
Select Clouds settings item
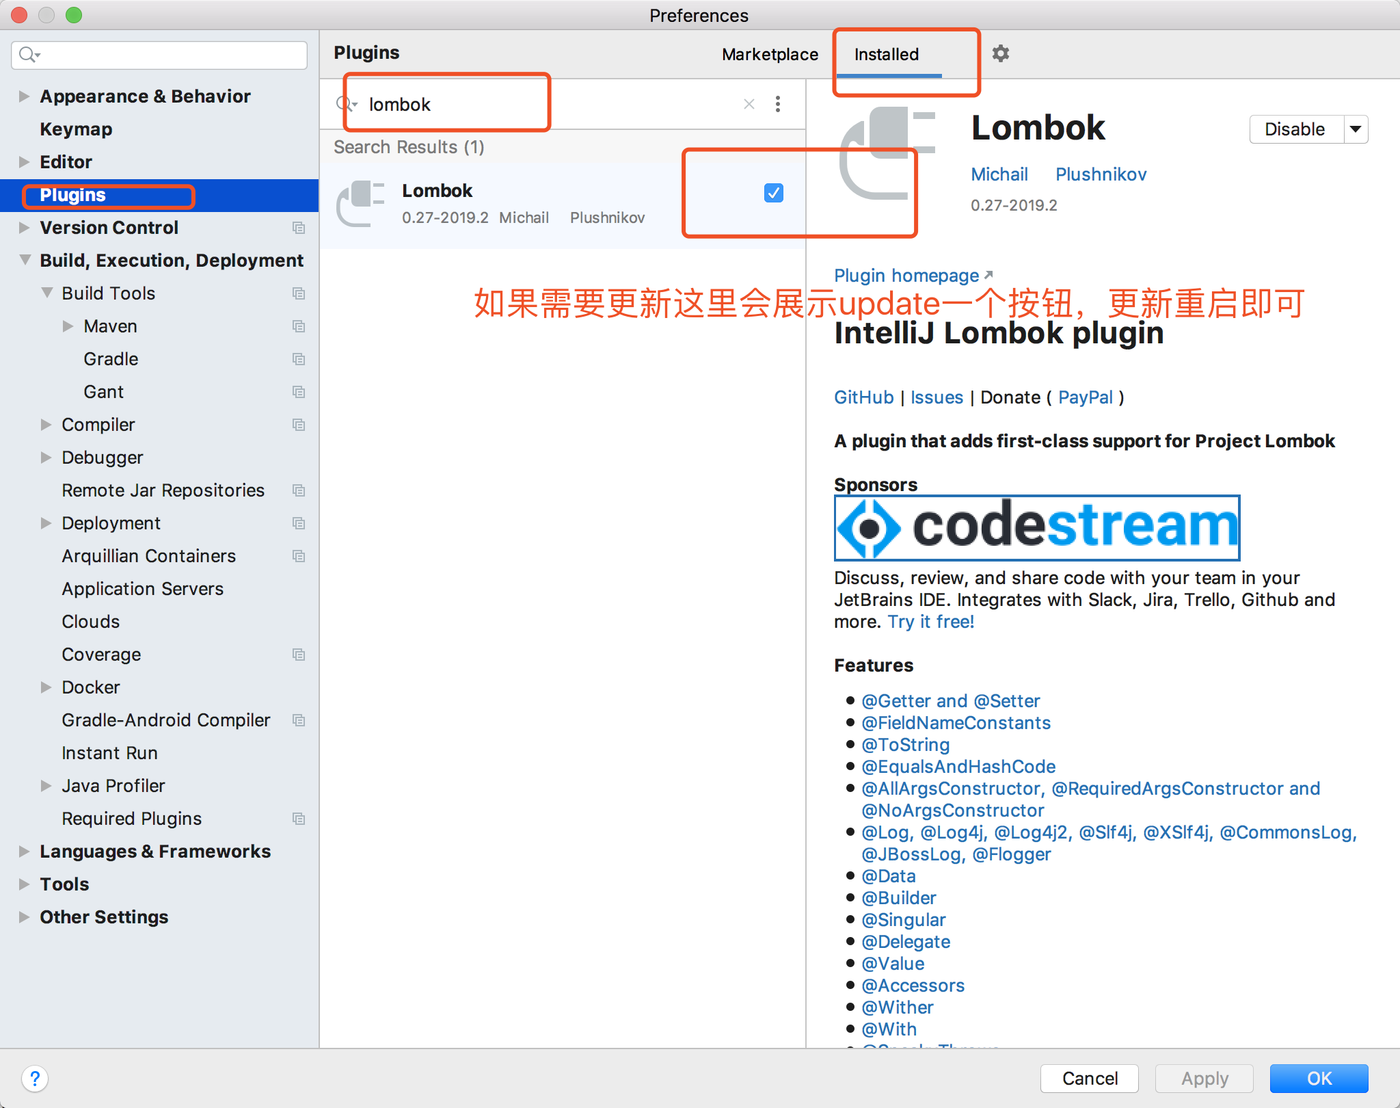pos(91,622)
